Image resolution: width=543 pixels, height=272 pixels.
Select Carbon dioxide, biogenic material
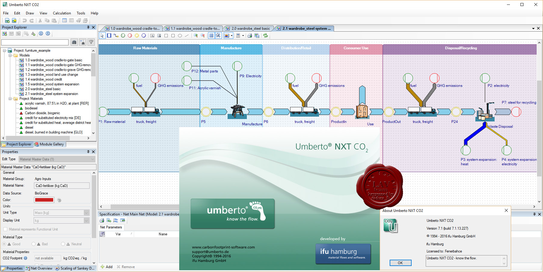click(x=42, y=113)
